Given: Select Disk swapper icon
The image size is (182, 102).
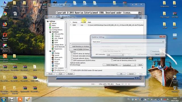Looking at the screenshot, I should 53,68.
